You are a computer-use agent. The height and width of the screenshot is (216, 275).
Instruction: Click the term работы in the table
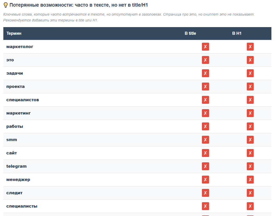click(x=15, y=126)
